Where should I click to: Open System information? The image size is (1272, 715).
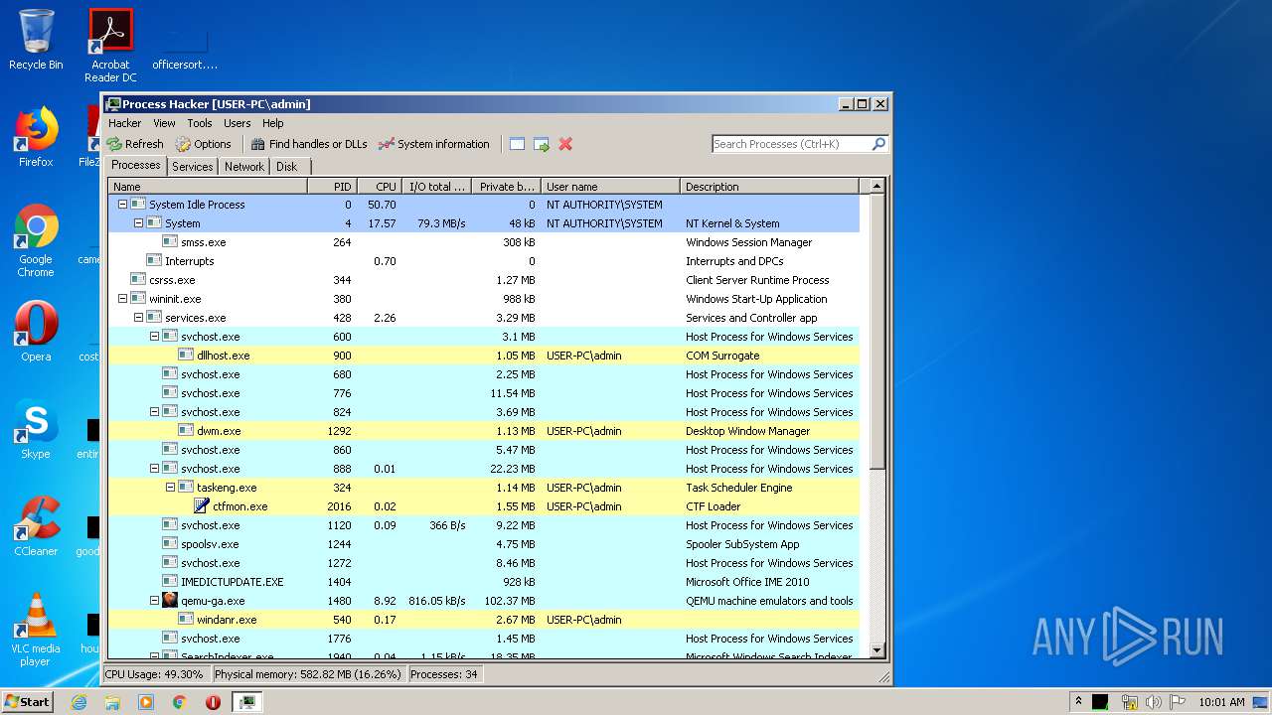click(x=434, y=144)
